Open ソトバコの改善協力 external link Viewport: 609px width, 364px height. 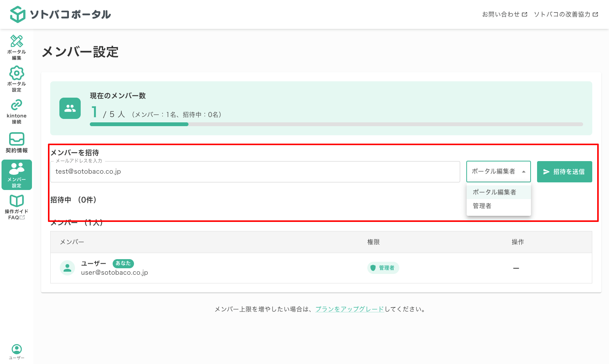(x=566, y=14)
